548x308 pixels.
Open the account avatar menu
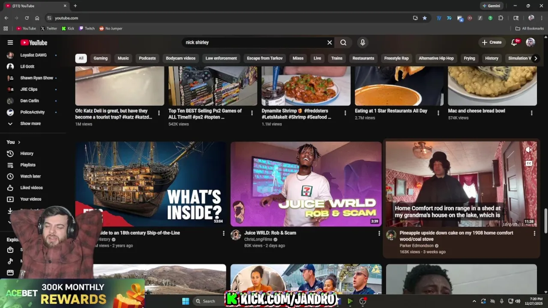530,42
